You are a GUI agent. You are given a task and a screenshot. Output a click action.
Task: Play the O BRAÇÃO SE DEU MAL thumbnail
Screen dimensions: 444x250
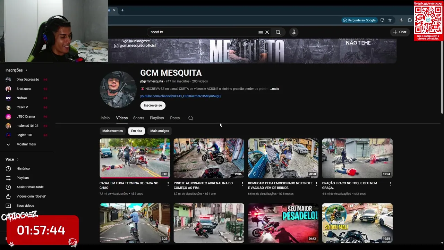point(357,223)
